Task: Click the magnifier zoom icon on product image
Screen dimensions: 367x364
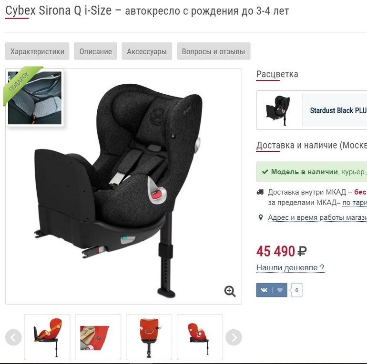Action: tap(230, 291)
